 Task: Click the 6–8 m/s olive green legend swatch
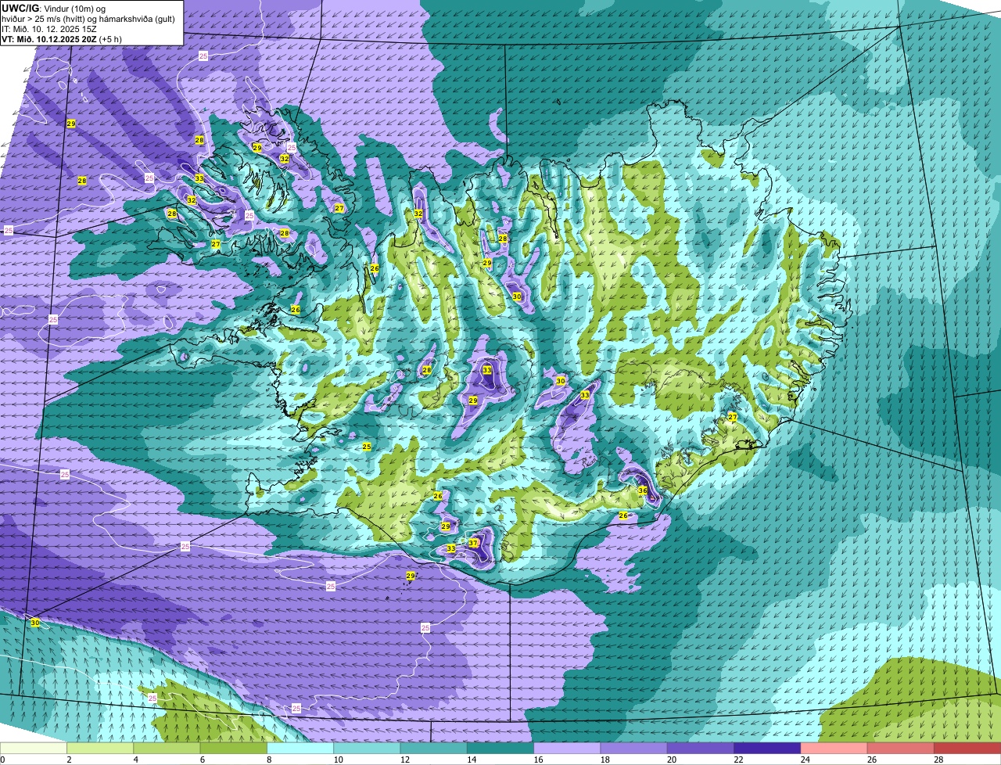[x=235, y=748]
